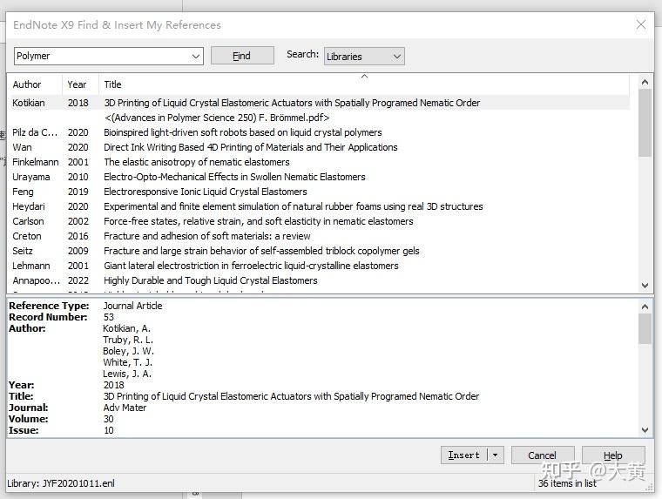Click the reference list scroll down arrow

point(645,286)
